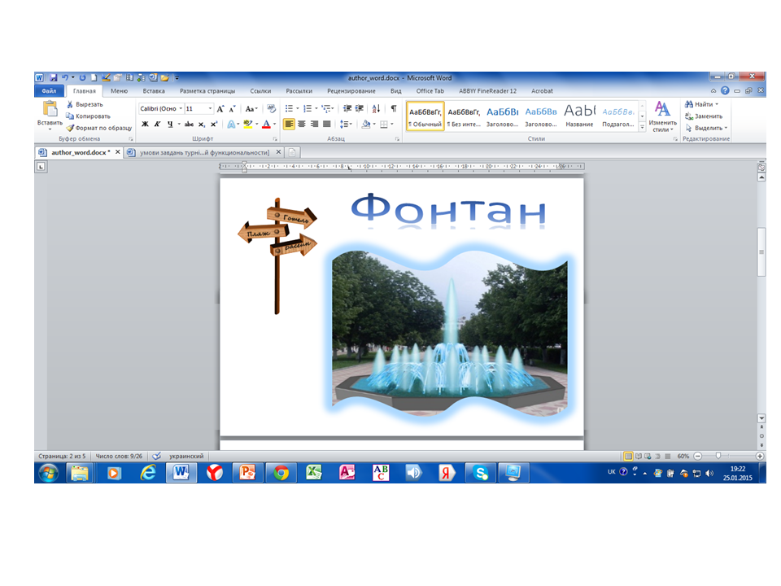Open the Change Case (Aa) dropdown

point(251,108)
